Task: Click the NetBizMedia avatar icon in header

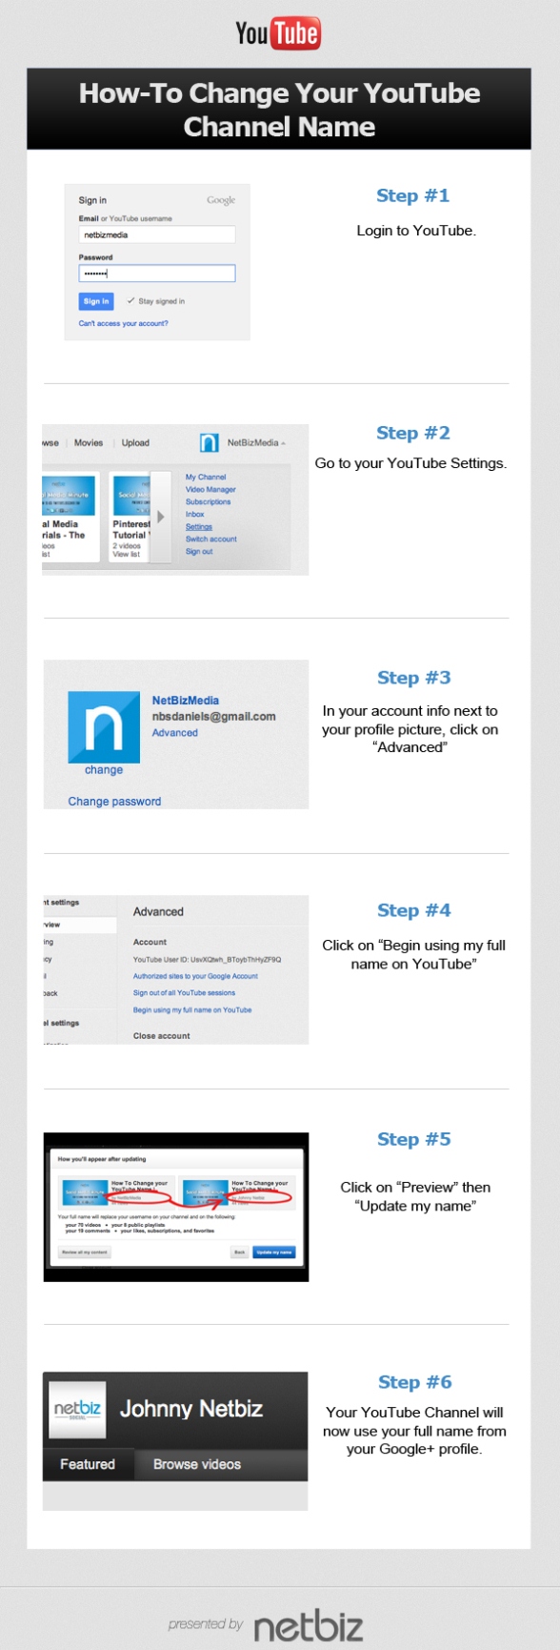Action: click(x=210, y=443)
